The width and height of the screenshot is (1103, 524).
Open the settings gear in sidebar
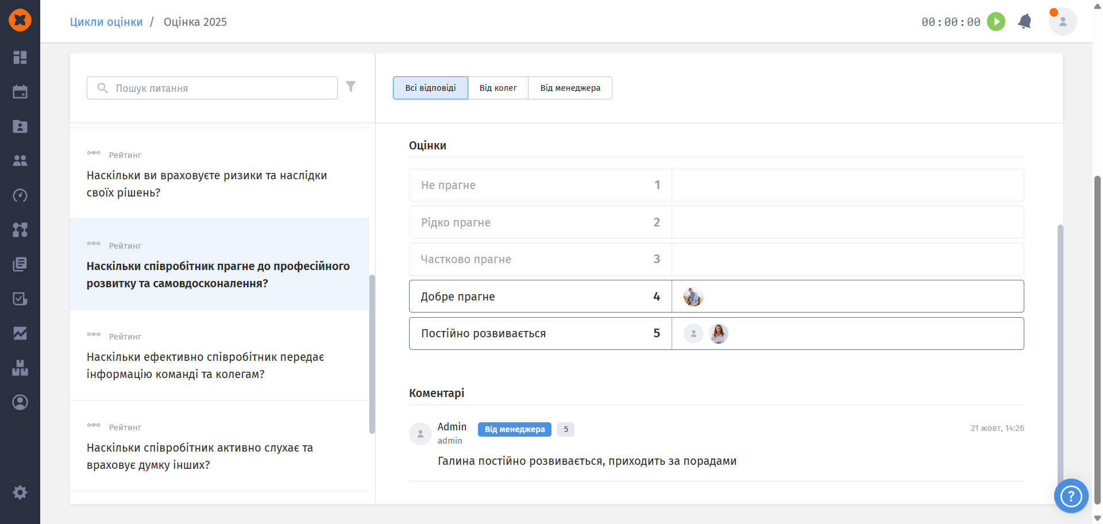tap(20, 492)
